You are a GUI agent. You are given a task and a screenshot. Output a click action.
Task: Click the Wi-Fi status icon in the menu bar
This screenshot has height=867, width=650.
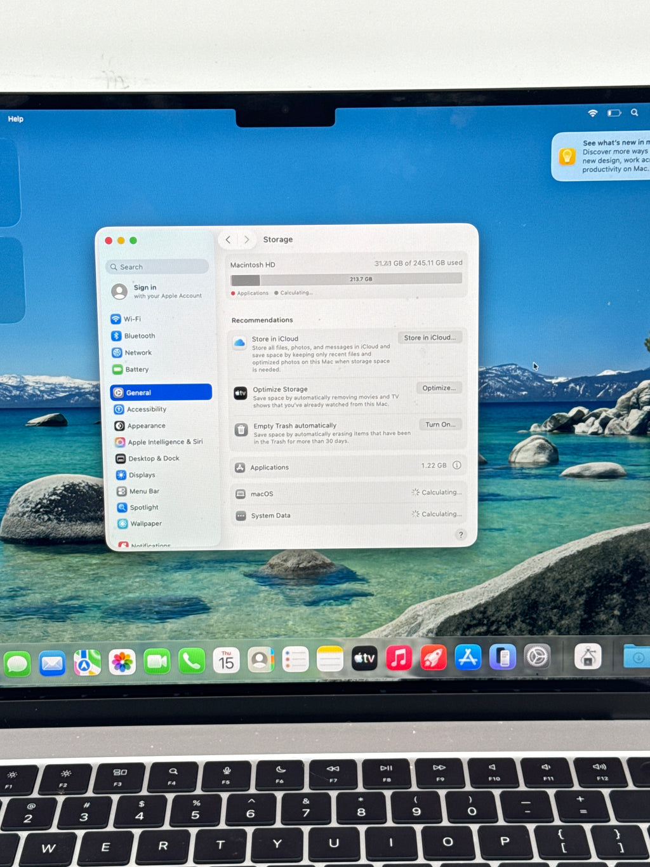point(593,113)
